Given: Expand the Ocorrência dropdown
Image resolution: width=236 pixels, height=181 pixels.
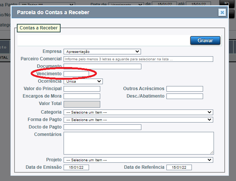Looking at the screenshot, I should [83, 81].
